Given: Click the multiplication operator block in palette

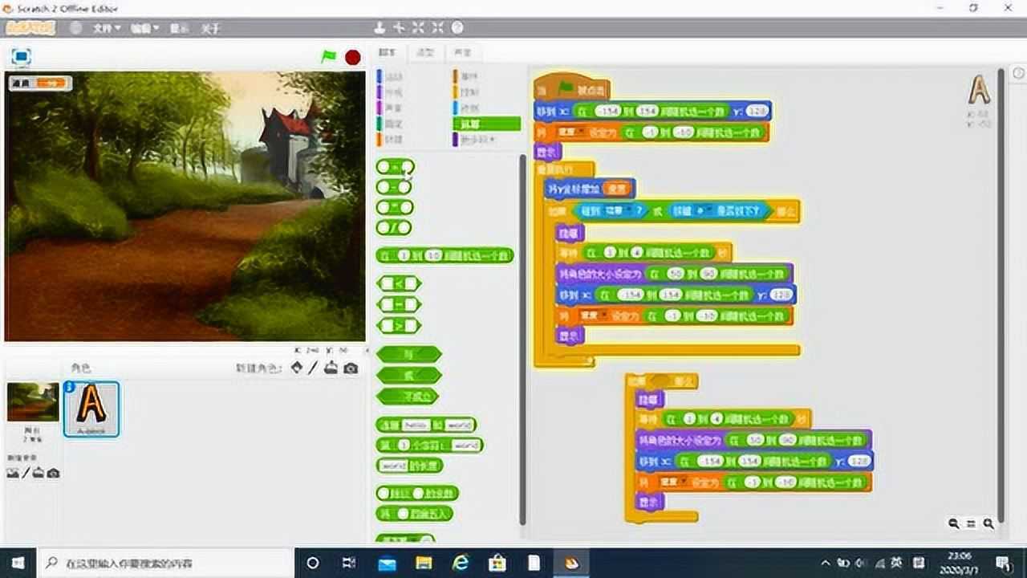Looking at the screenshot, I should point(394,207).
